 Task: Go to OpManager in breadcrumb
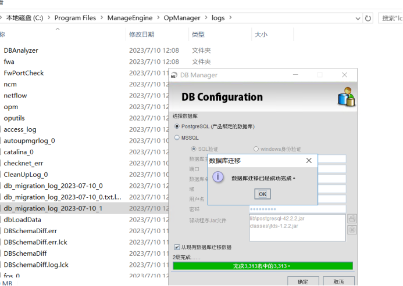coord(182,18)
